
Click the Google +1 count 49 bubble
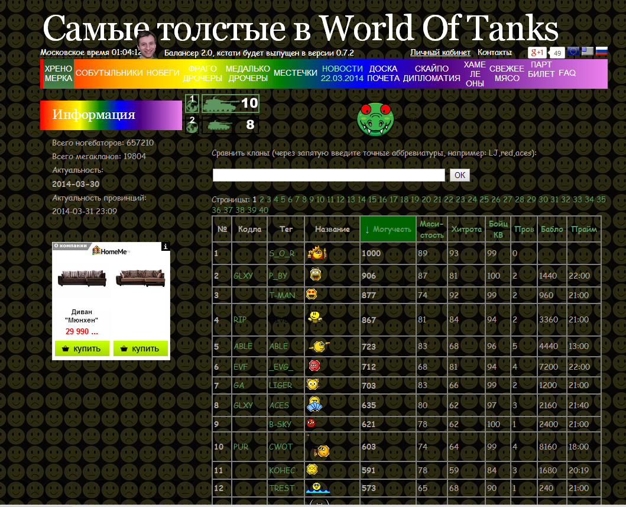pos(557,53)
